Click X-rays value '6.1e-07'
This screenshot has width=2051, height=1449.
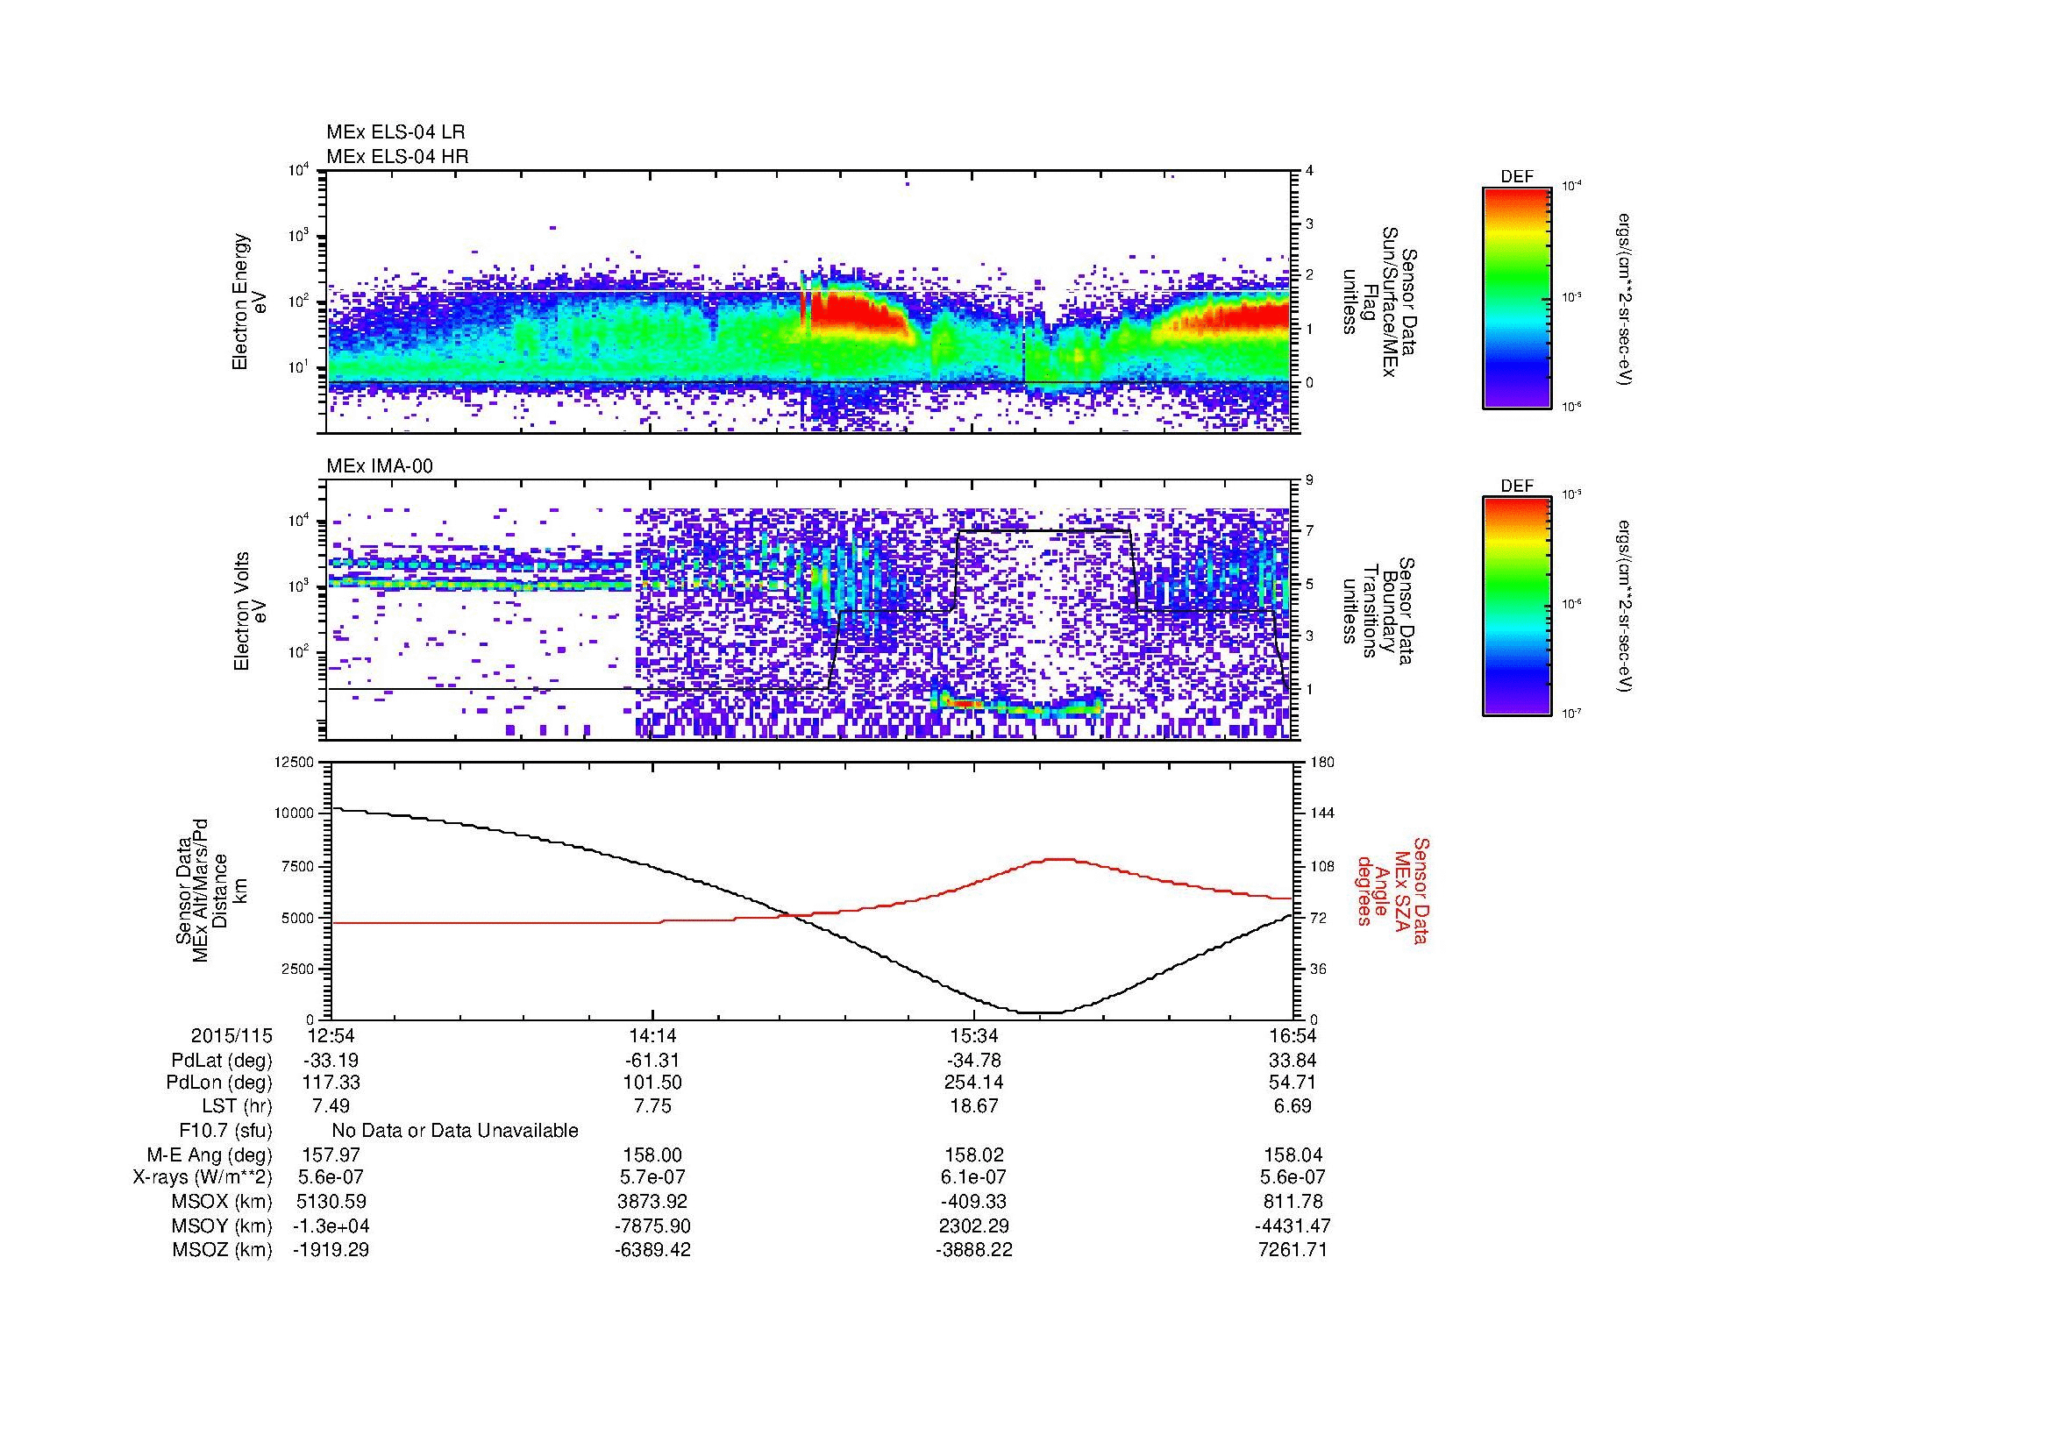click(x=973, y=1177)
